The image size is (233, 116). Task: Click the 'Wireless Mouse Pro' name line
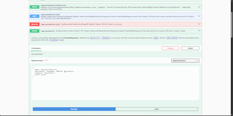[x=46, y=70]
